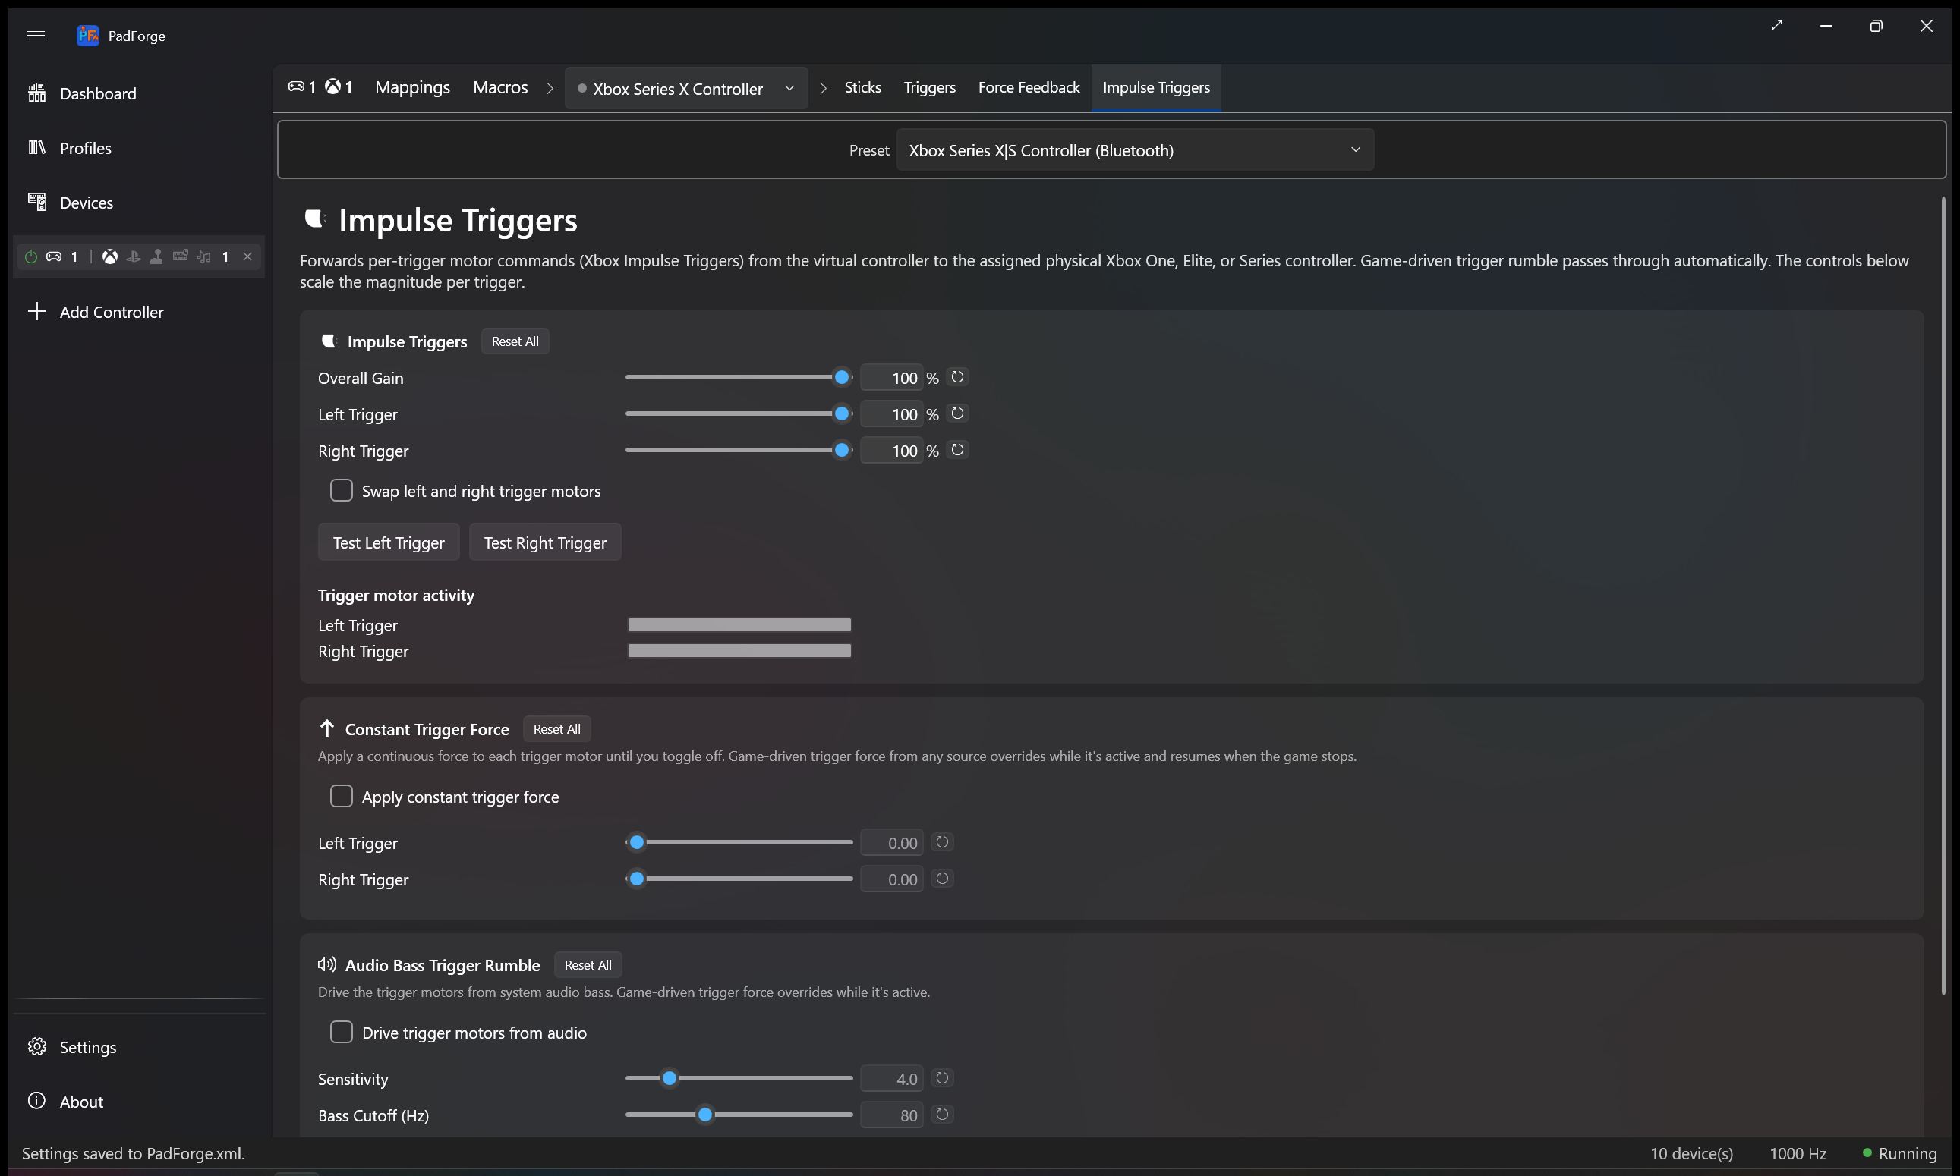Expand the Xbox Series X Controller dropdown
Image resolution: width=1960 pixels, height=1176 pixels.
point(687,88)
